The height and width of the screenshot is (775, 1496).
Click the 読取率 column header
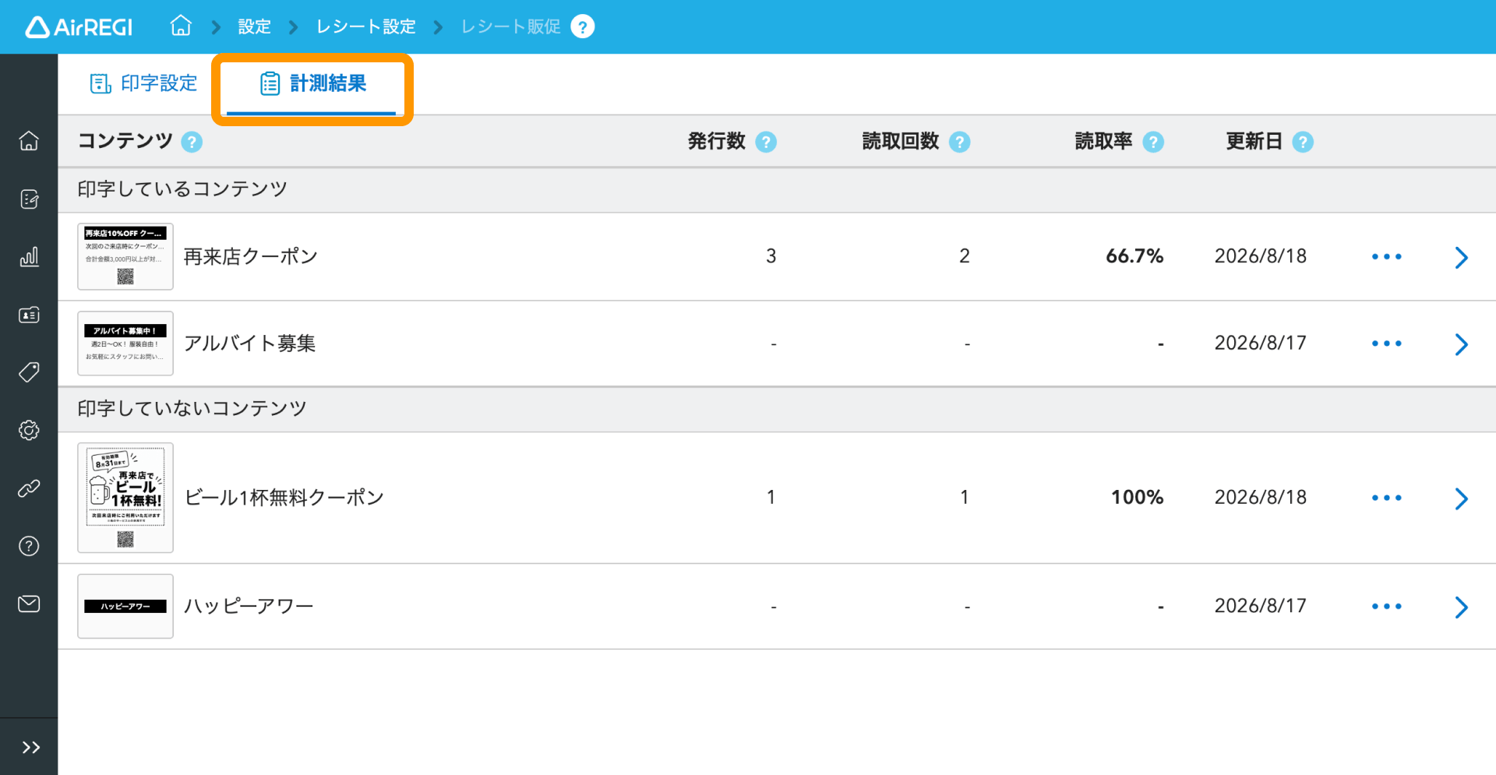tap(1103, 141)
